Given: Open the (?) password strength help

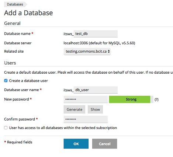Looking at the screenshot, I should (156, 100).
